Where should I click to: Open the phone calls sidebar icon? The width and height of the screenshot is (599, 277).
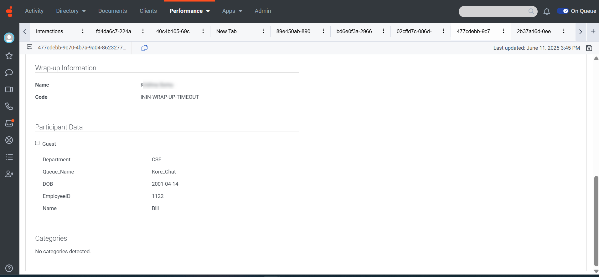9,106
